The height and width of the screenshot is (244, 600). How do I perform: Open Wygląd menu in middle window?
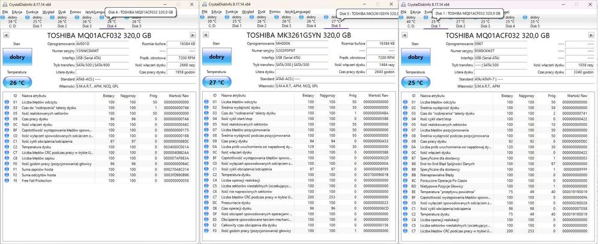tap(248, 12)
